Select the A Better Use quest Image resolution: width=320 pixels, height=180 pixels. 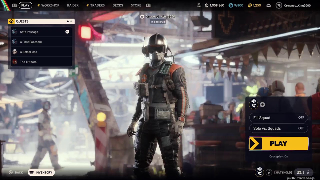click(x=41, y=52)
